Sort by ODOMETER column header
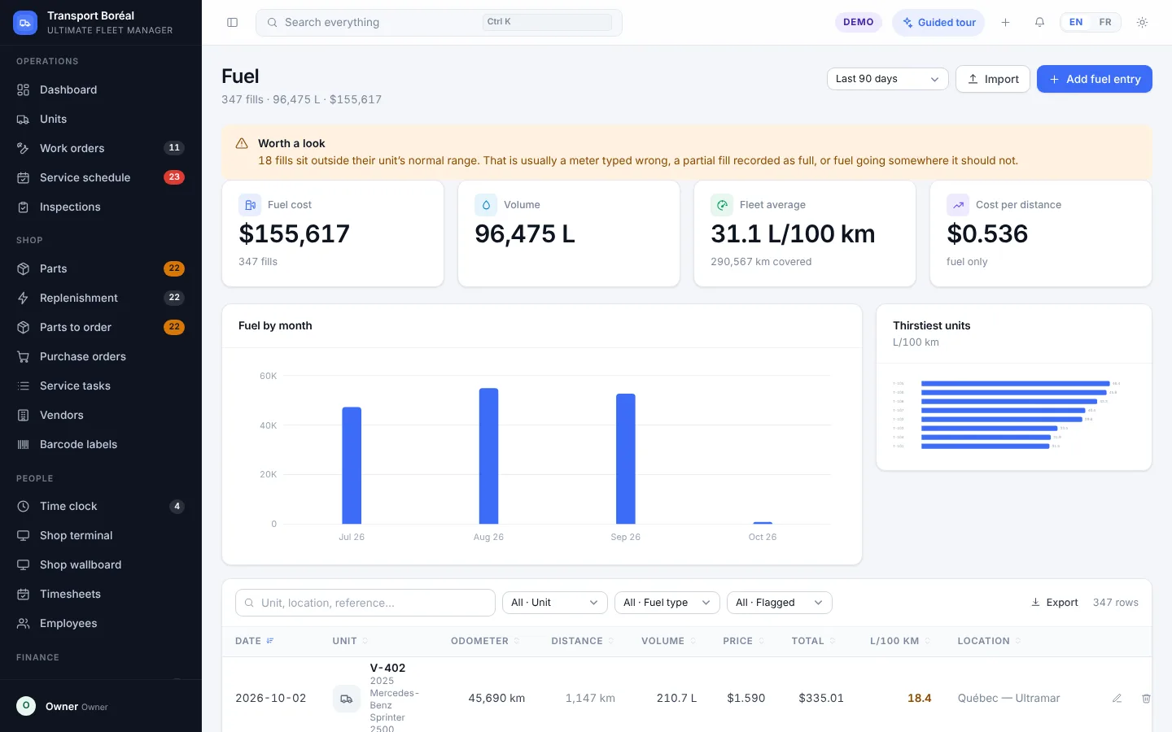This screenshot has width=1172, height=732. point(485,641)
